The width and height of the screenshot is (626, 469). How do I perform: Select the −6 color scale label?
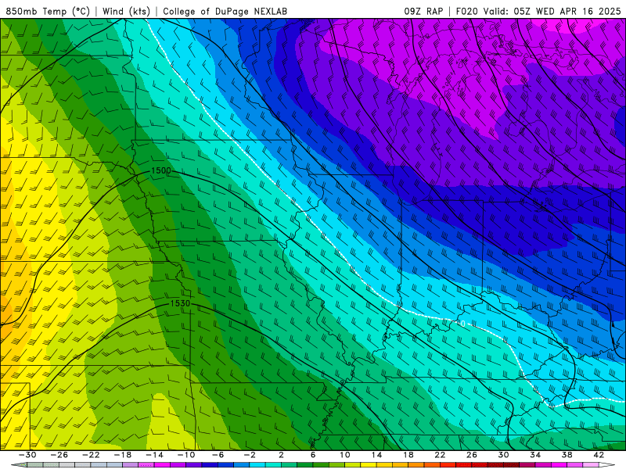coord(218,455)
